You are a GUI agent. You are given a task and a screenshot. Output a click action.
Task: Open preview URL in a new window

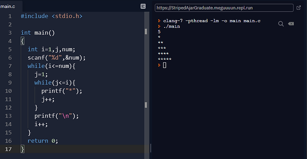(298, 8)
